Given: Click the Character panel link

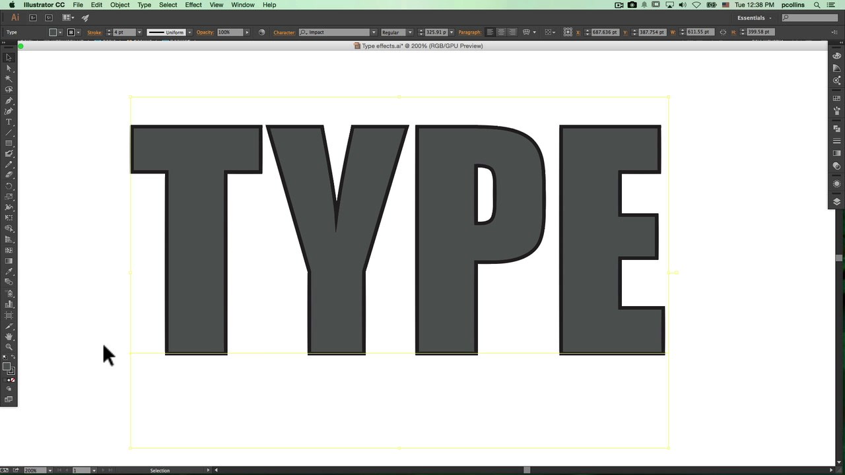Looking at the screenshot, I should (x=284, y=32).
